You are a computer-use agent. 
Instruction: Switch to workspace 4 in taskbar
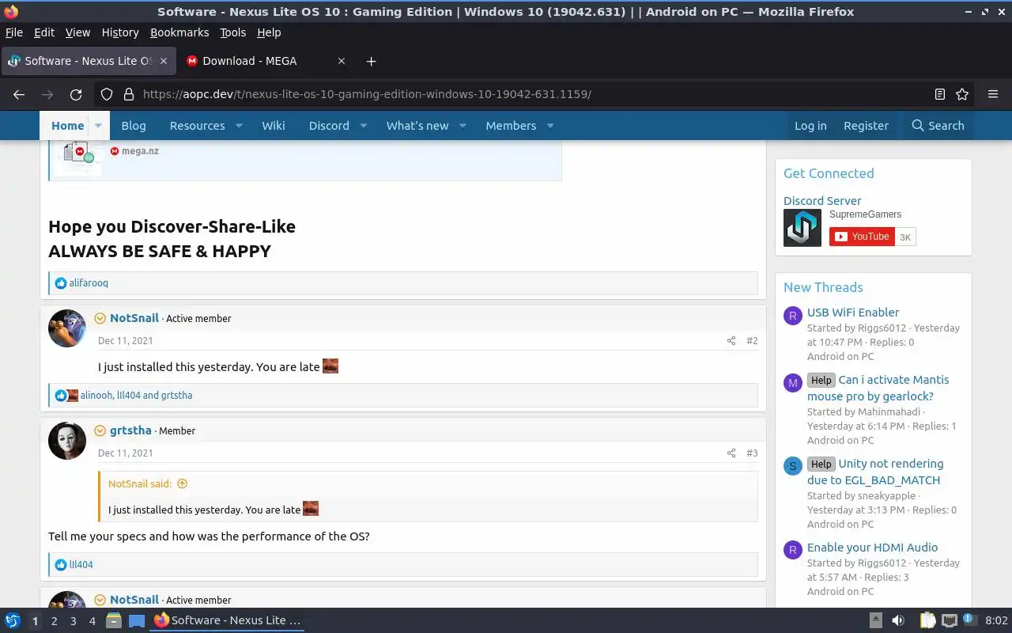(92, 621)
